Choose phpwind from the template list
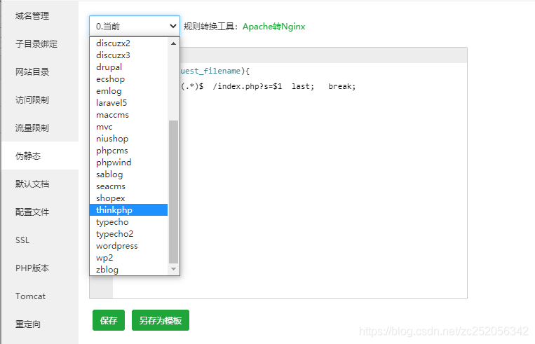535x344 pixels. (128, 163)
